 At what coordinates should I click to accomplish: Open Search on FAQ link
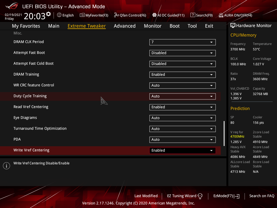262,196
